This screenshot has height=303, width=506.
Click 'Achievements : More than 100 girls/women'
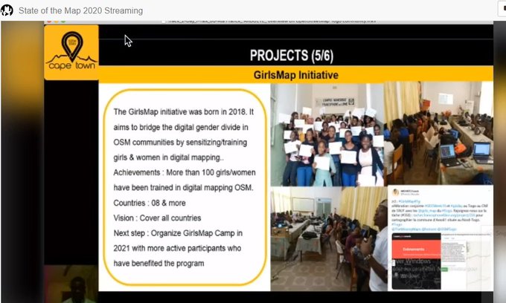point(185,172)
